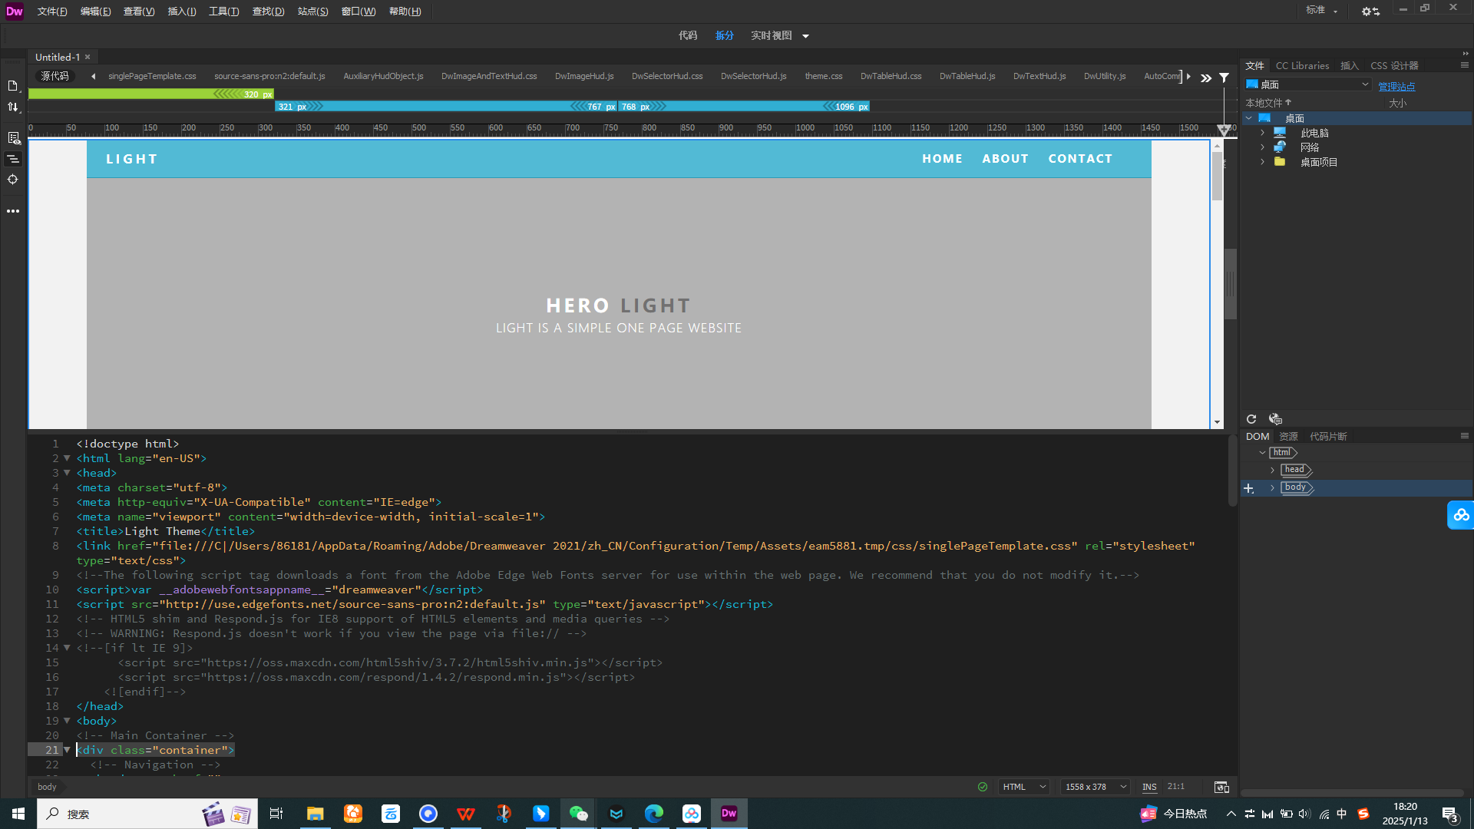Toggle the INS insert mode indicator
The height and width of the screenshot is (829, 1474).
[x=1149, y=787]
